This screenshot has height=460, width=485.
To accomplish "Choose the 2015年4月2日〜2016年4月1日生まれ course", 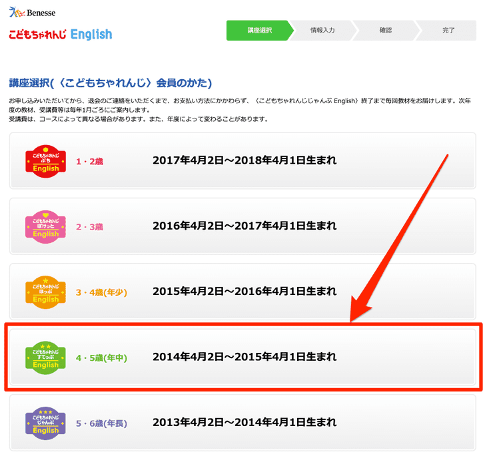I will 242,292.
